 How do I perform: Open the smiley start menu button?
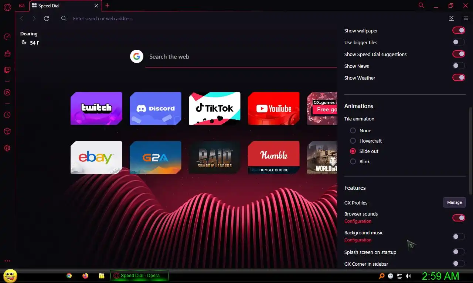click(x=10, y=276)
